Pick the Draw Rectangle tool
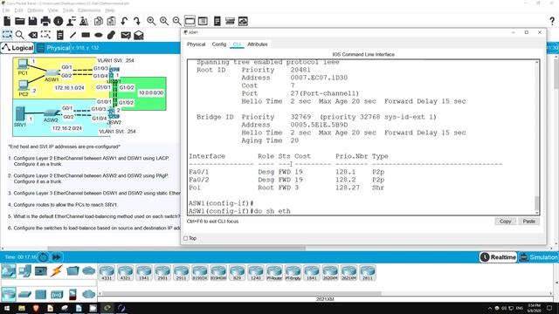559x314 pixels. click(x=86, y=35)
